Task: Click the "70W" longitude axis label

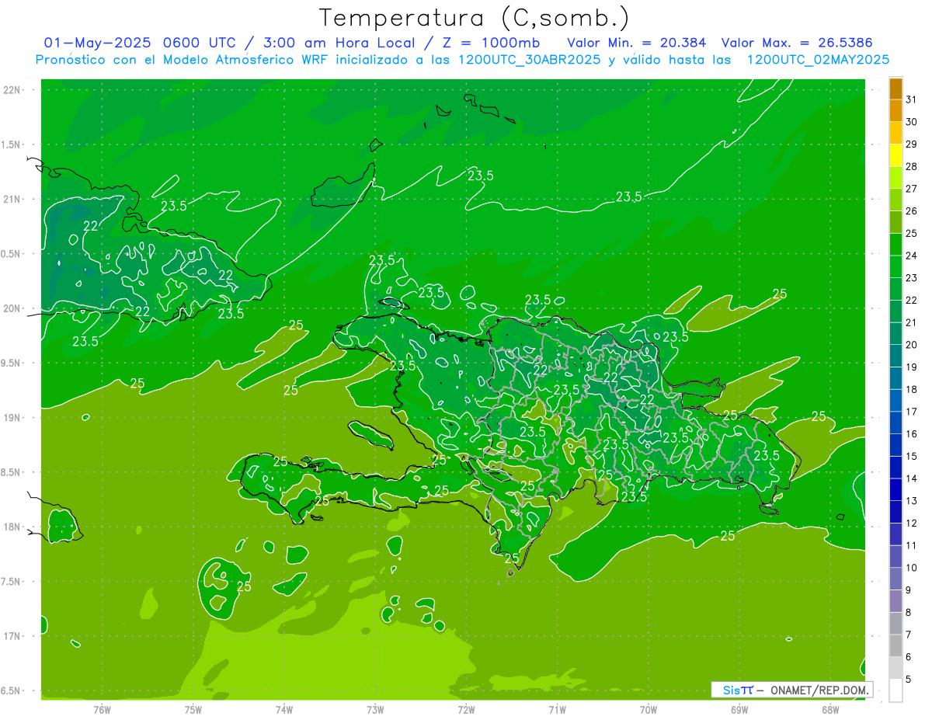Action: pos(649,708)
